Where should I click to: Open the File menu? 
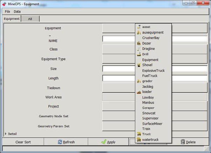point(7,12)
